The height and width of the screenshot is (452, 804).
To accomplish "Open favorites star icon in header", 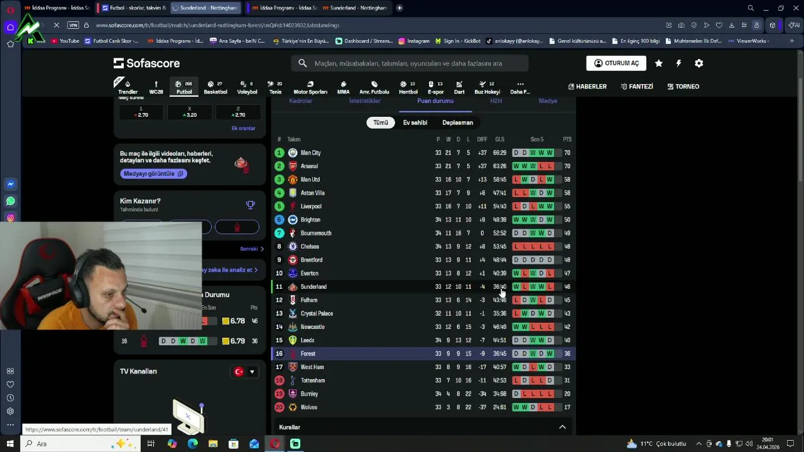I will pos(658,63).
